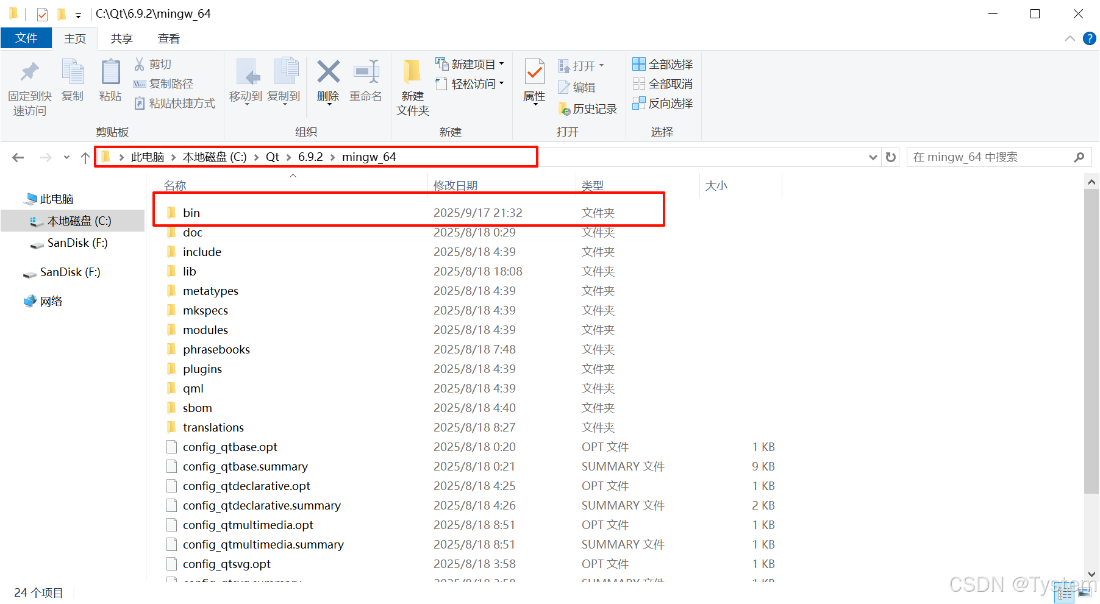Refresh the current folder view
This screenshot has width=1100, height=604.
pyautogui.click(x=891, y=157)
